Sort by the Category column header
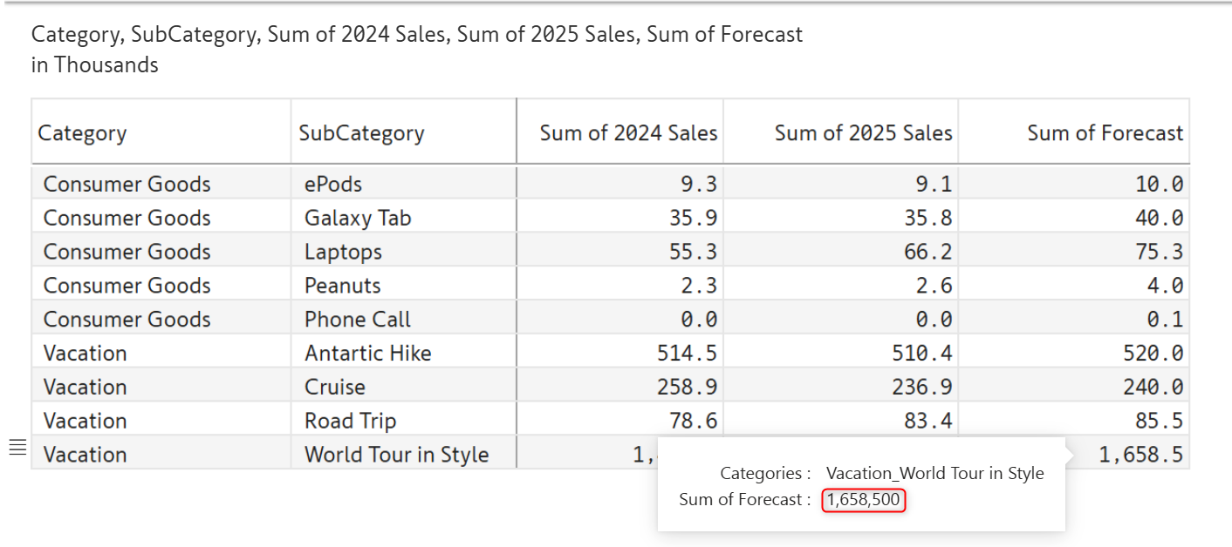The width and height of the screenshot is (1232, 547). 82,133
